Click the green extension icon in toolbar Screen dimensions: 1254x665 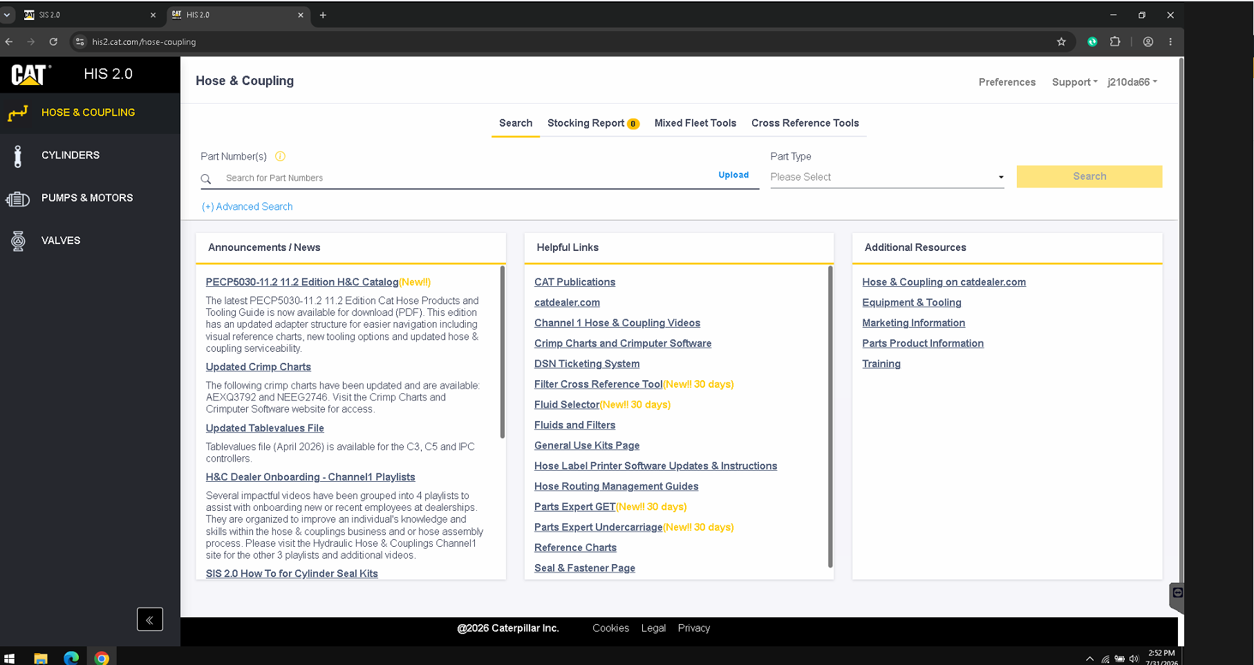(x=1092, y=41)
